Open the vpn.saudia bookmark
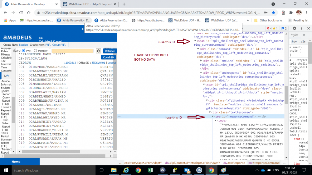 37,20
